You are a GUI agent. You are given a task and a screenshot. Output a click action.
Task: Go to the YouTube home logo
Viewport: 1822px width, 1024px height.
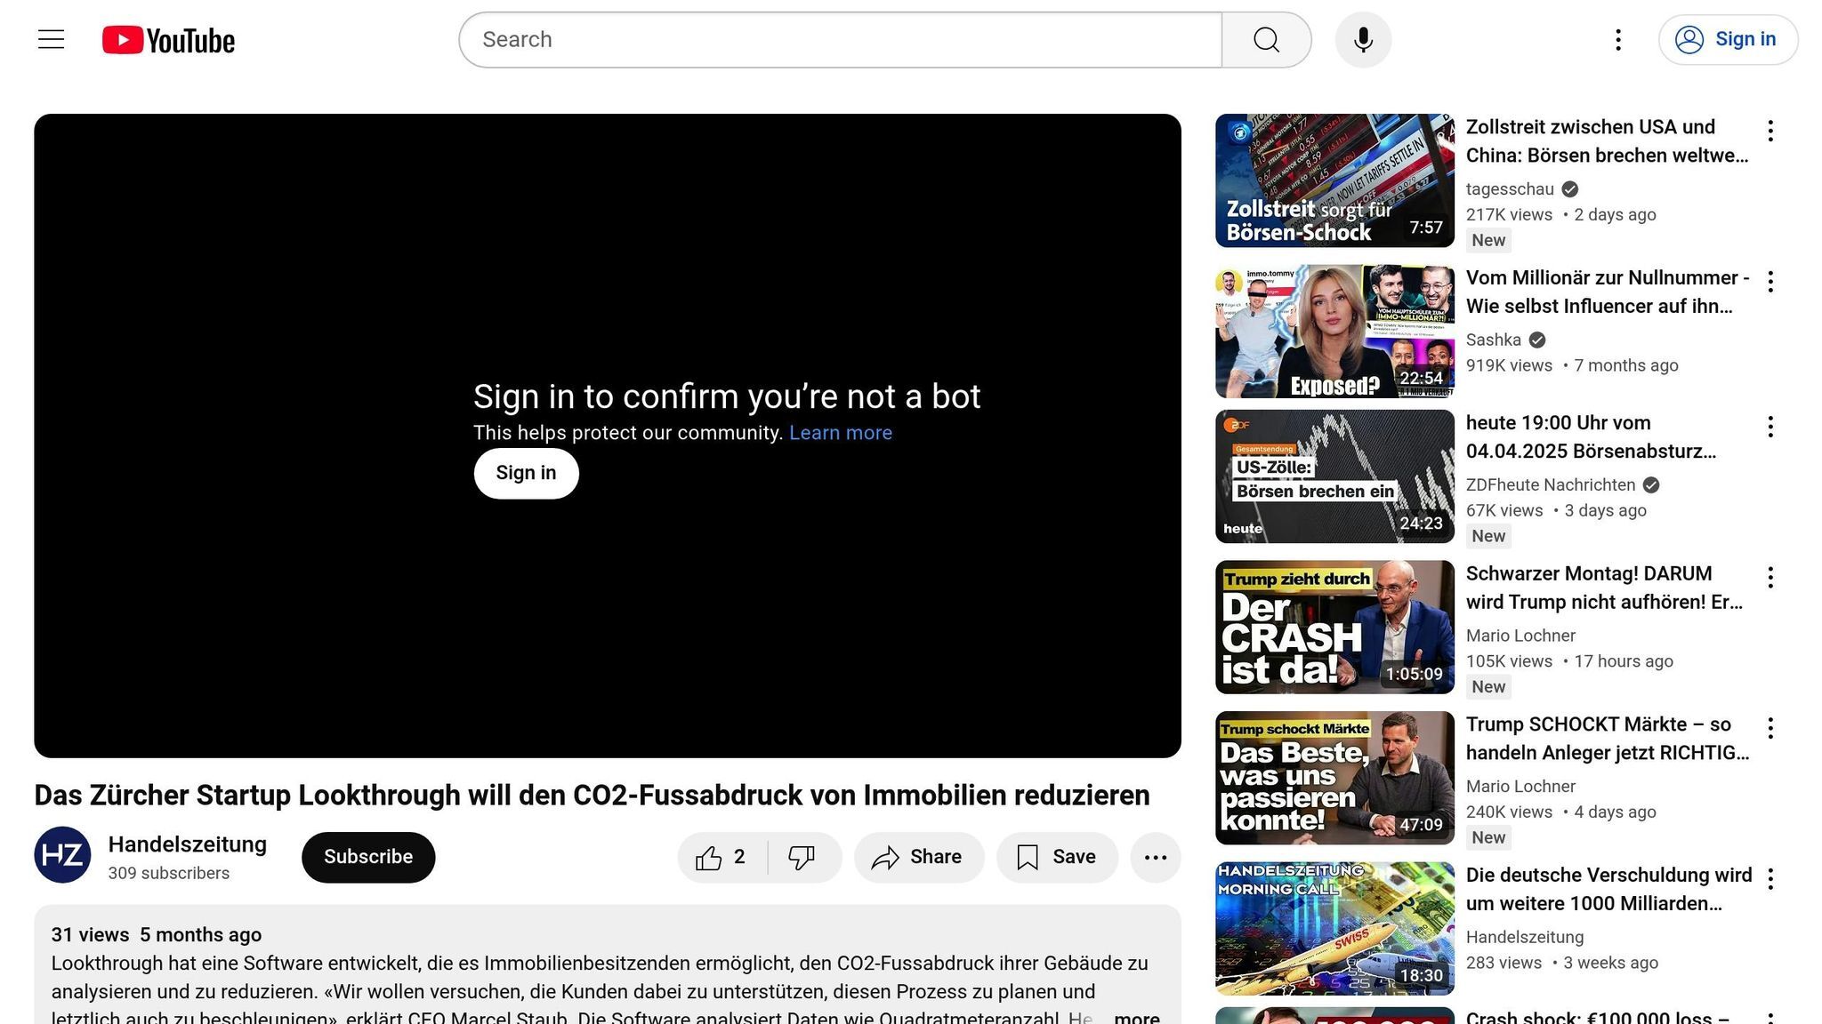[x=168, y=40]
